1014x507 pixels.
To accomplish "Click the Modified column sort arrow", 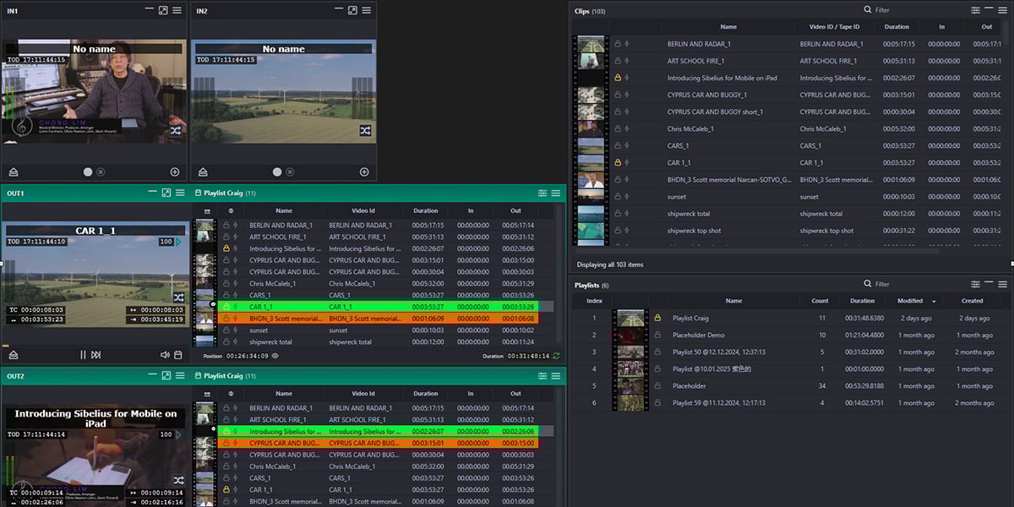I will [x=934, y=302].
